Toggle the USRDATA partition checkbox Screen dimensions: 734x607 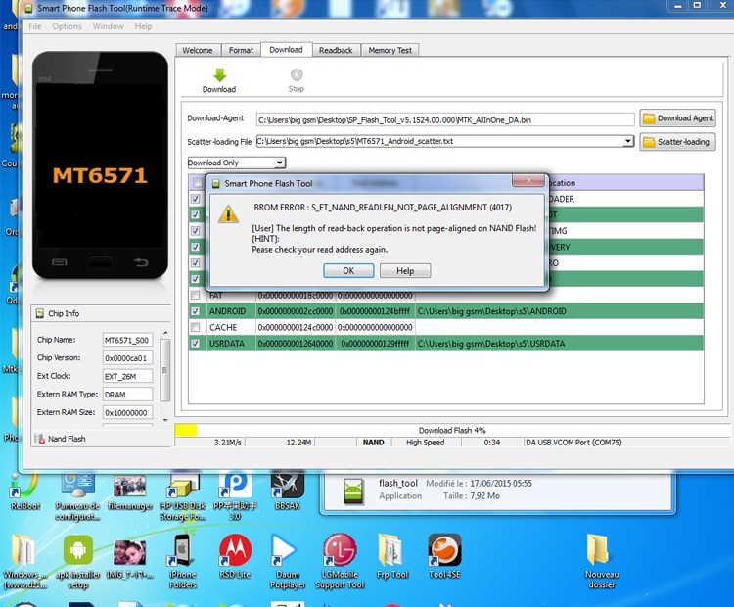195,344
